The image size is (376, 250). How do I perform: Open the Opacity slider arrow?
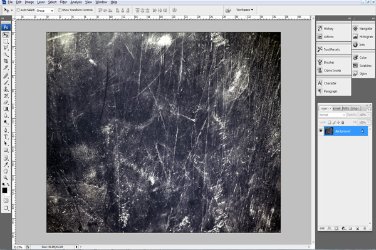tap(369, 115)
